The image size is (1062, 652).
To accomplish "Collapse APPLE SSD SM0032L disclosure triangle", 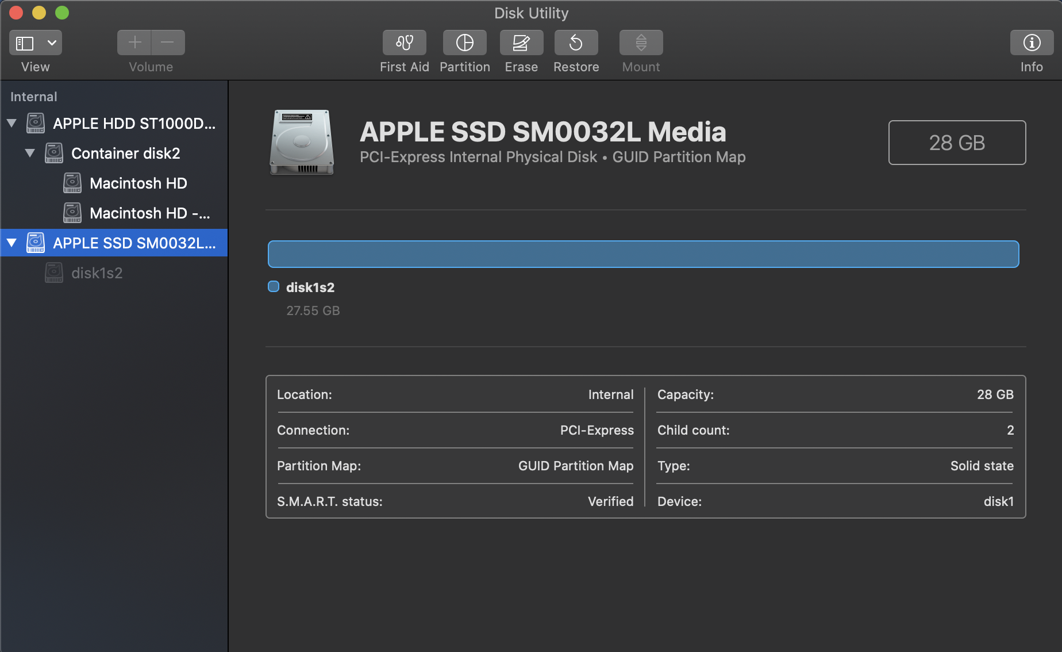I will (11, 243).
